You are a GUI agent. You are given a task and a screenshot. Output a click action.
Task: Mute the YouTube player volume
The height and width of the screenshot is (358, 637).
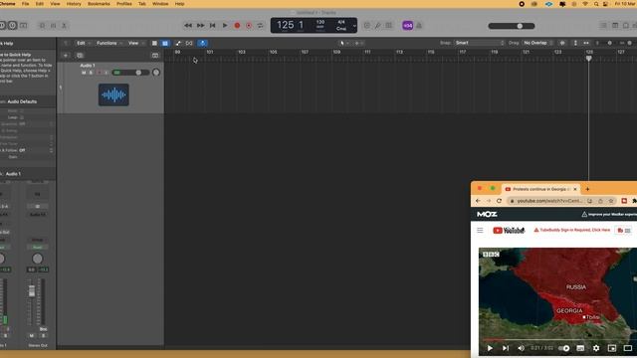[522, 348]
